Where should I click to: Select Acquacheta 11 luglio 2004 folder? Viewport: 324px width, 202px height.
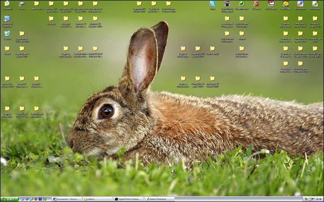[x=66, y=6]
